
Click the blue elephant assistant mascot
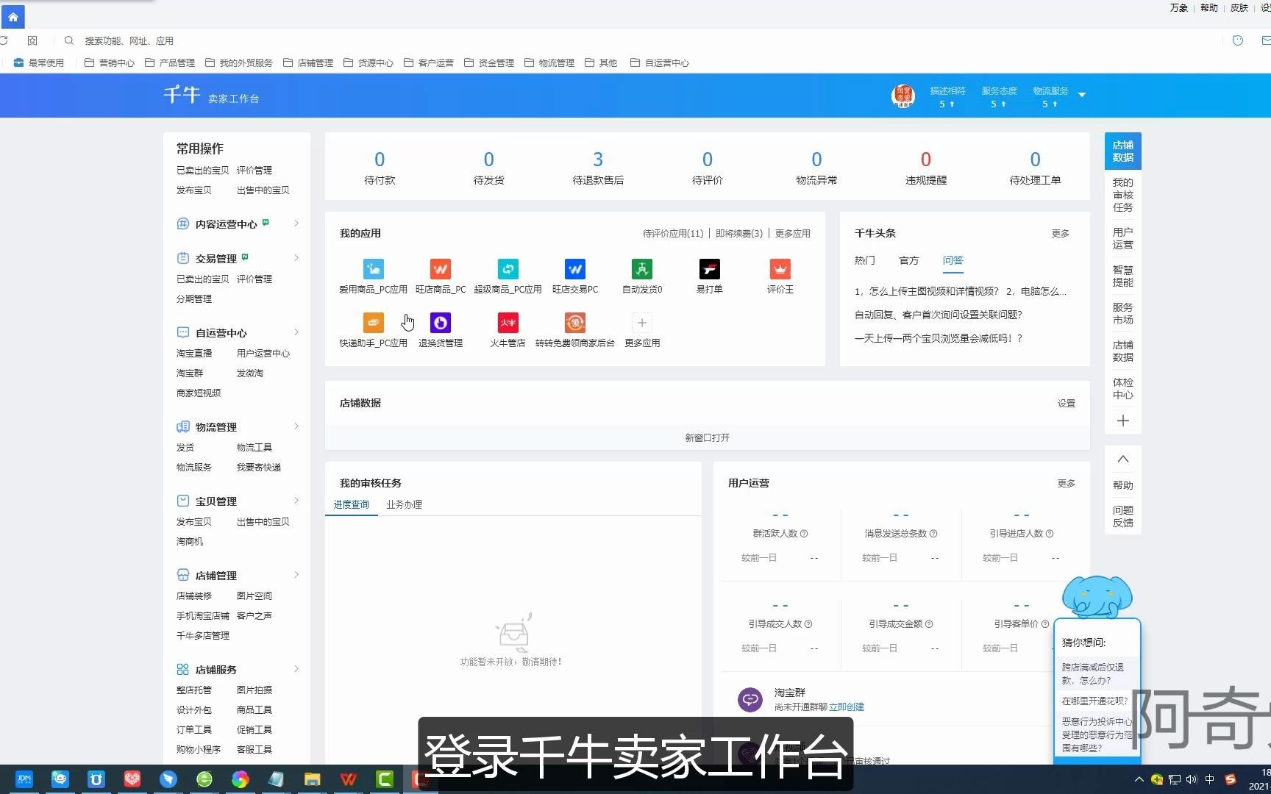pos(1097,596)
